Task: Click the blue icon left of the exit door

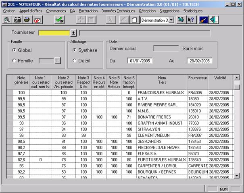Action: click(x=204, y=20)
